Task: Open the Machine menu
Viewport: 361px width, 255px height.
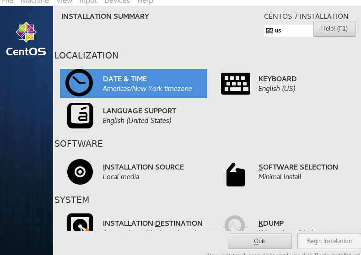Action: point(35,2)
